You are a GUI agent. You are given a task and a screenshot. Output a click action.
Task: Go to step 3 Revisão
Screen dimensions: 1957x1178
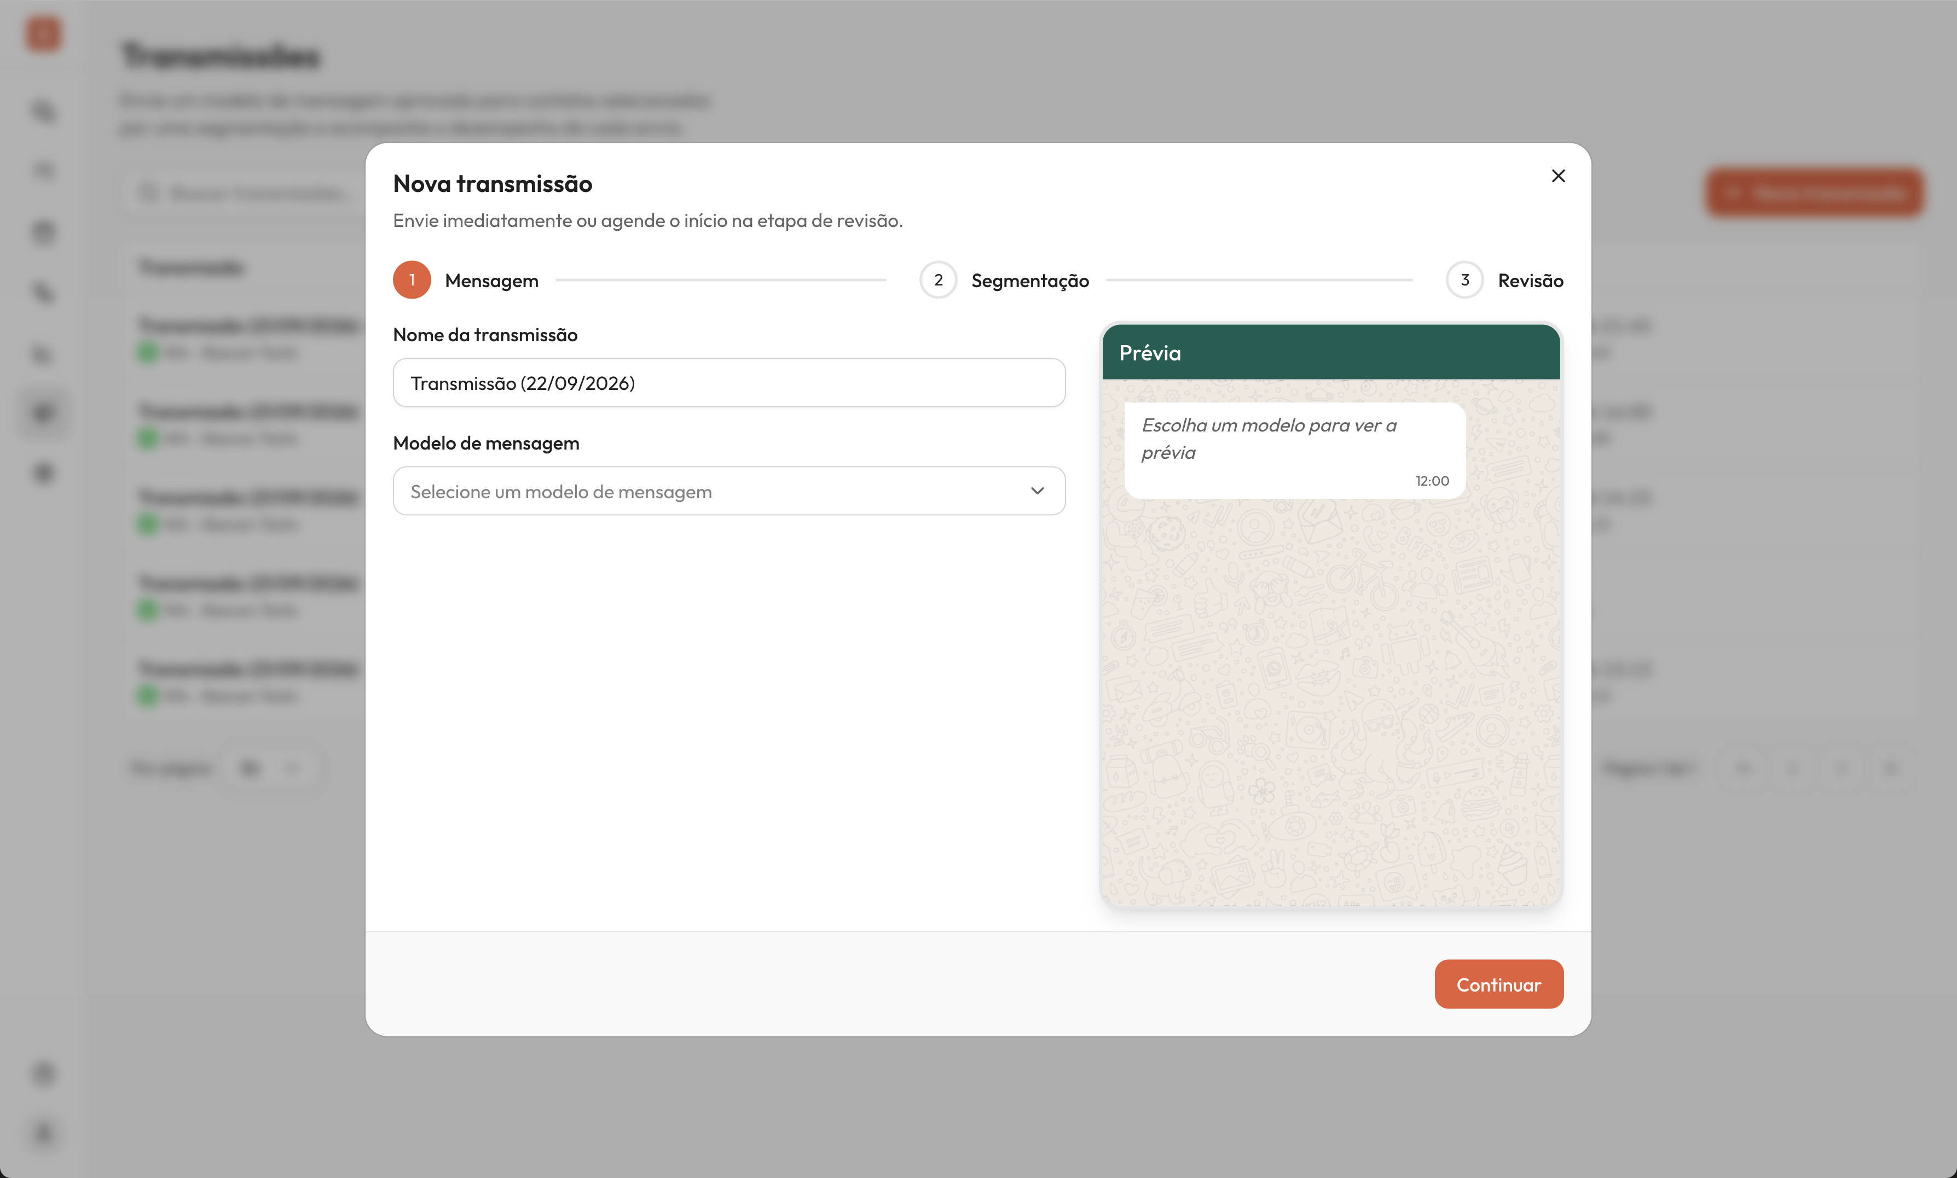[x=1504, y=280]
